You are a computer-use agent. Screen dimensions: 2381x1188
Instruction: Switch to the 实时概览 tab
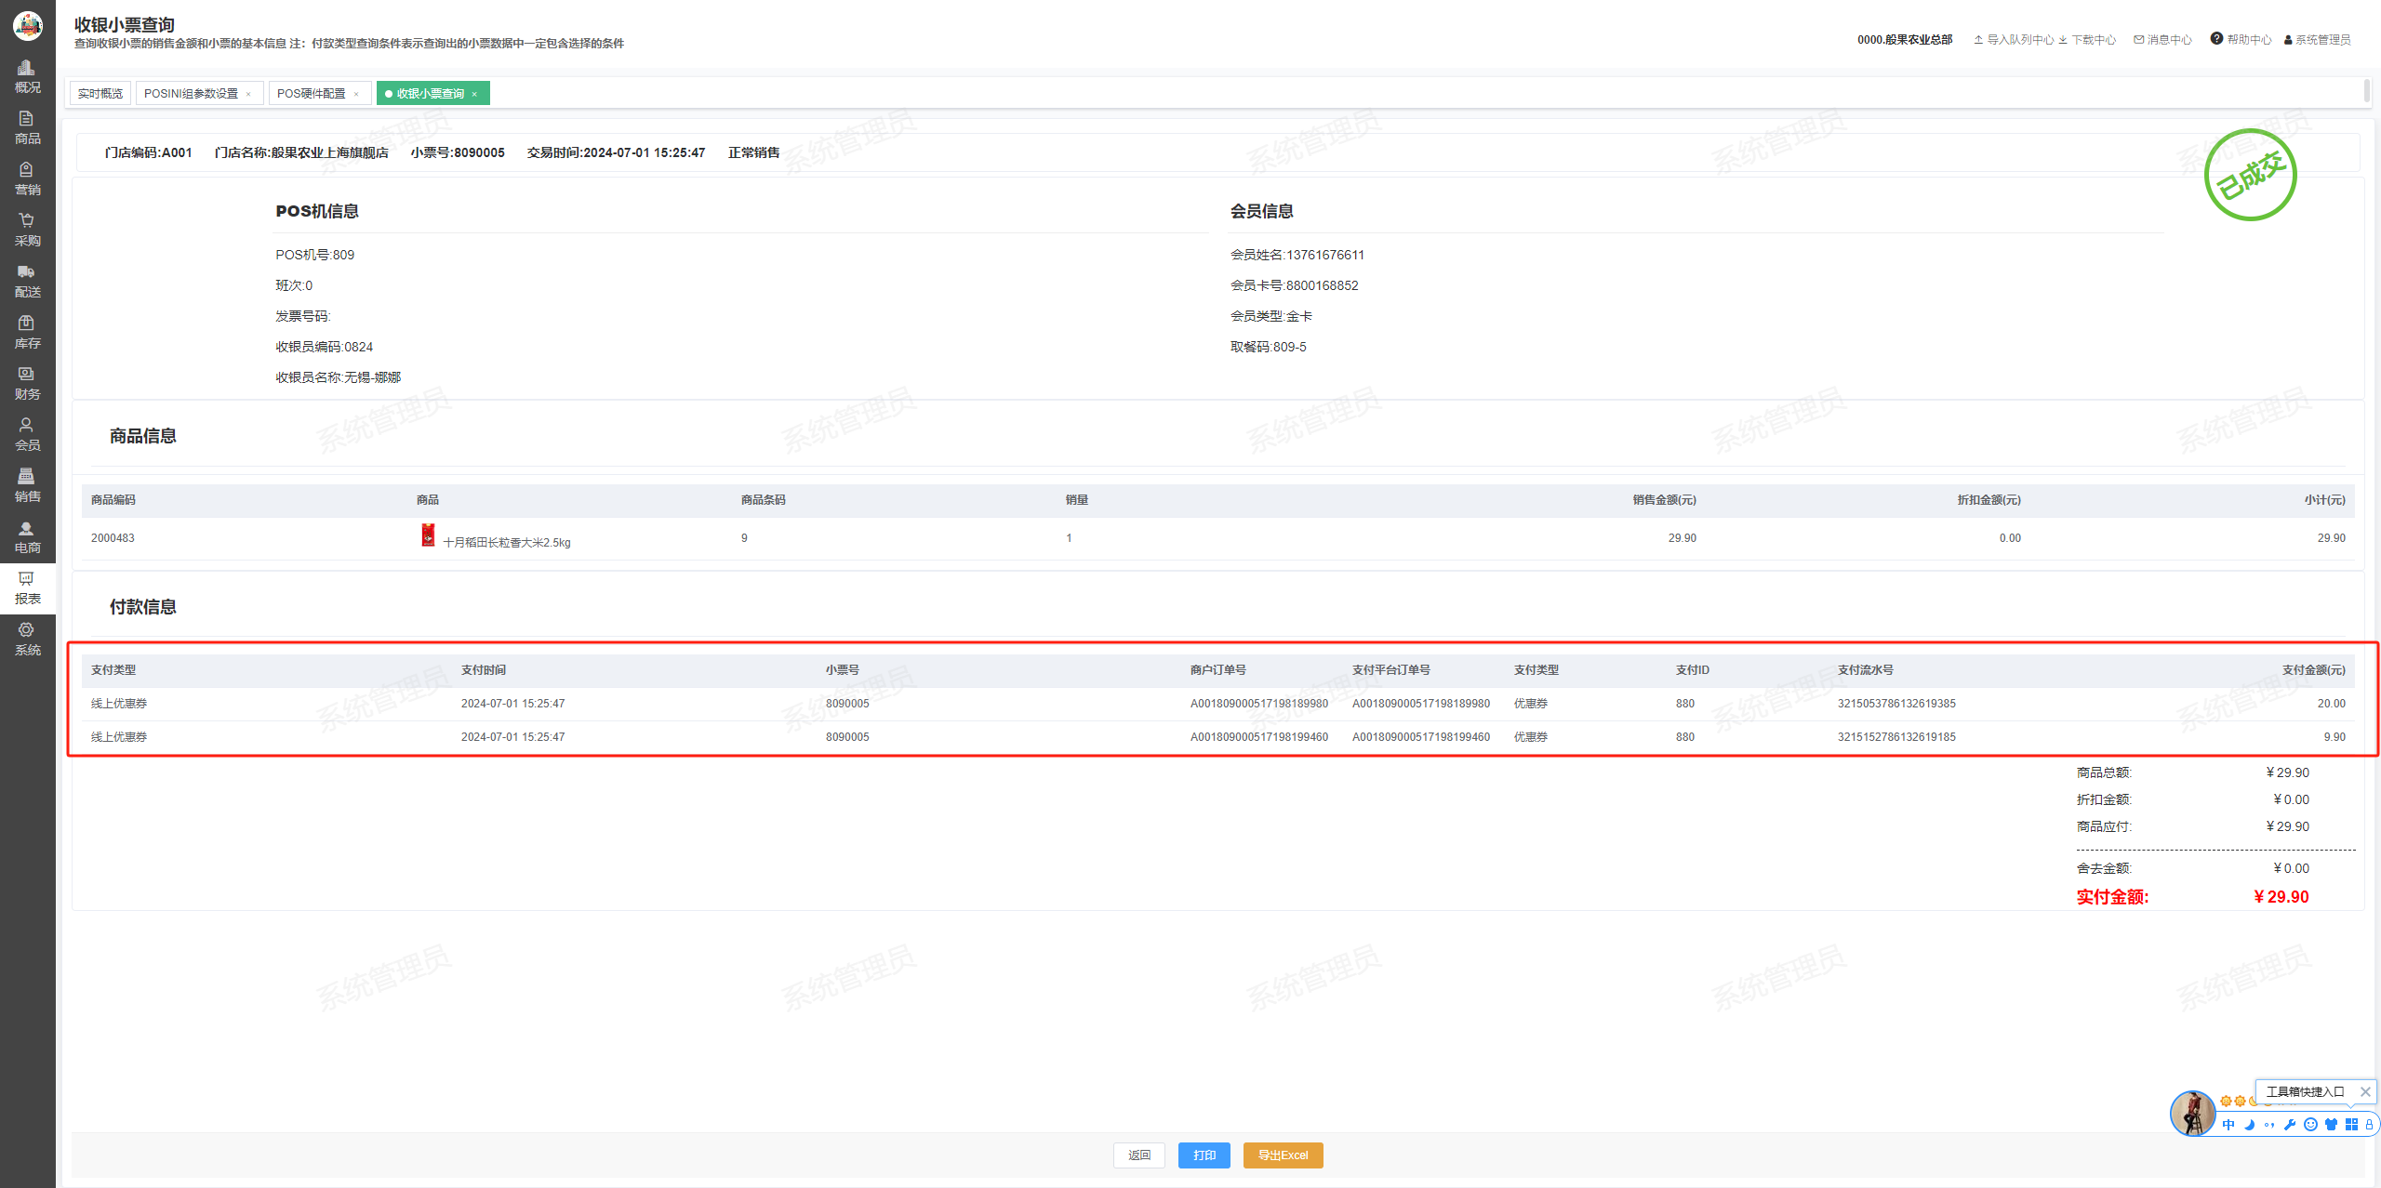(100, 93)
